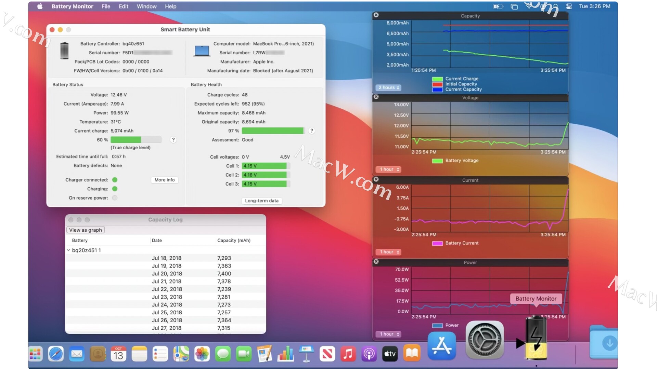Open the Help menu
The width and height of the screenshot is (657, 369).
tap(170, 6)
